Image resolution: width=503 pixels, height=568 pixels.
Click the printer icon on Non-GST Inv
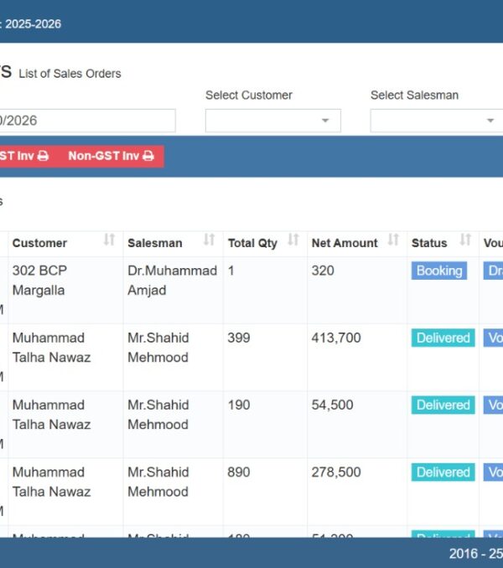click(x=148, y=156)
